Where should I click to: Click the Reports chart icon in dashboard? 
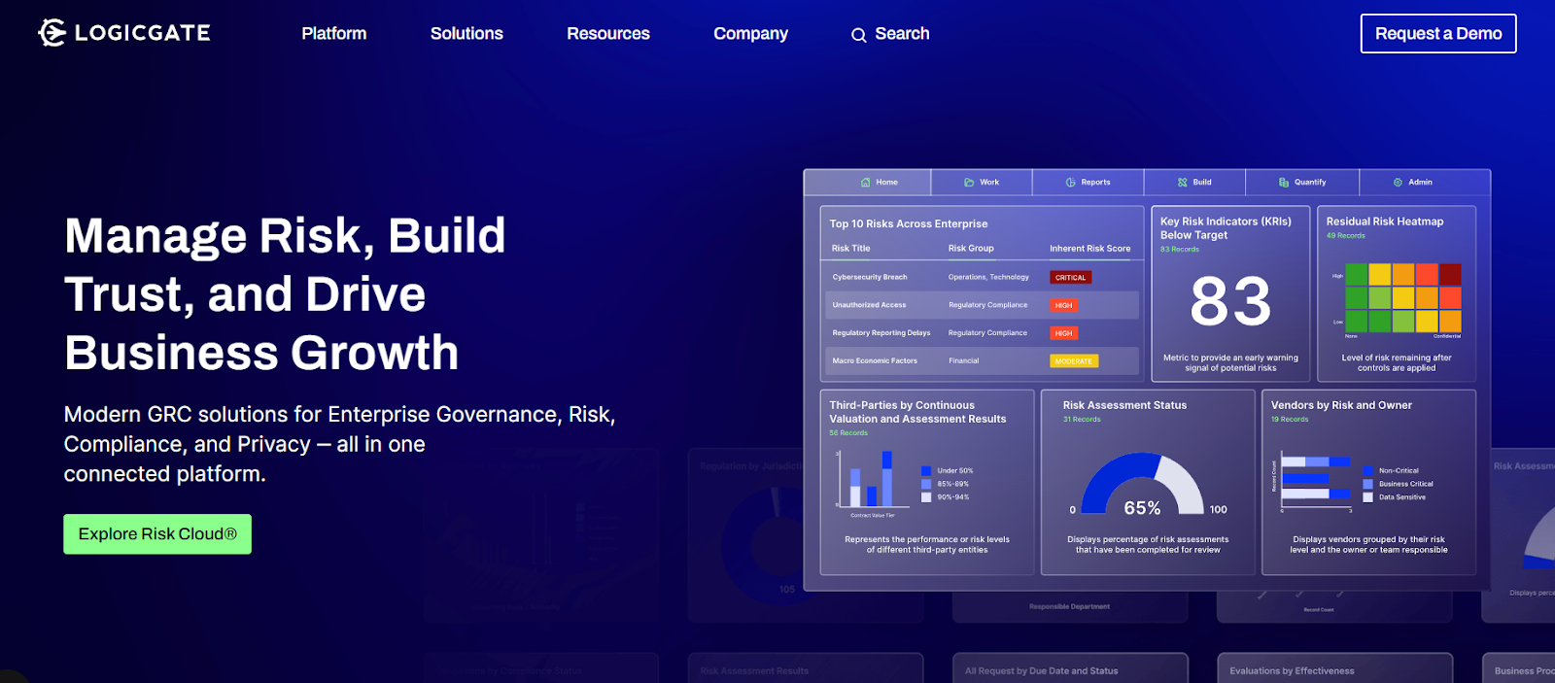coord(1070,183)
